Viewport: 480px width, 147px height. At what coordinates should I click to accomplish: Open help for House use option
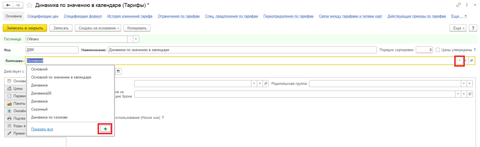point(163,118)
